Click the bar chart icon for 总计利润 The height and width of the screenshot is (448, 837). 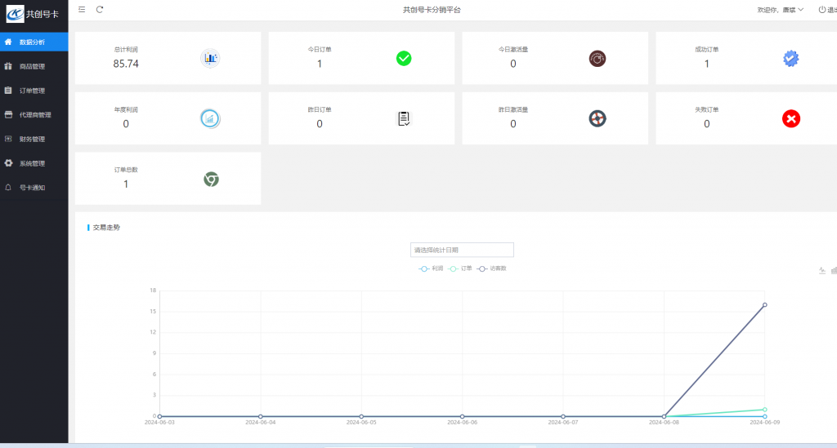pyautogui.click(x=211, y=58)
